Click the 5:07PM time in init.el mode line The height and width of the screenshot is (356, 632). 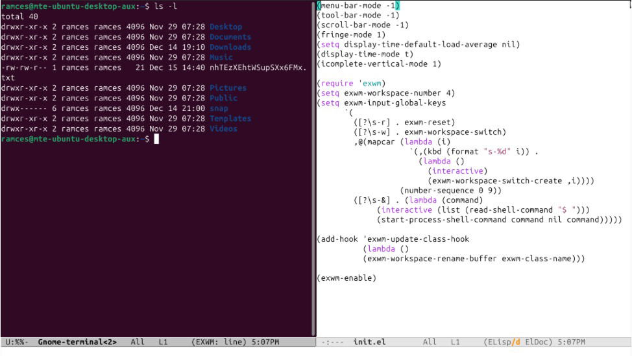pyautogui.click(x=572, y=342)
